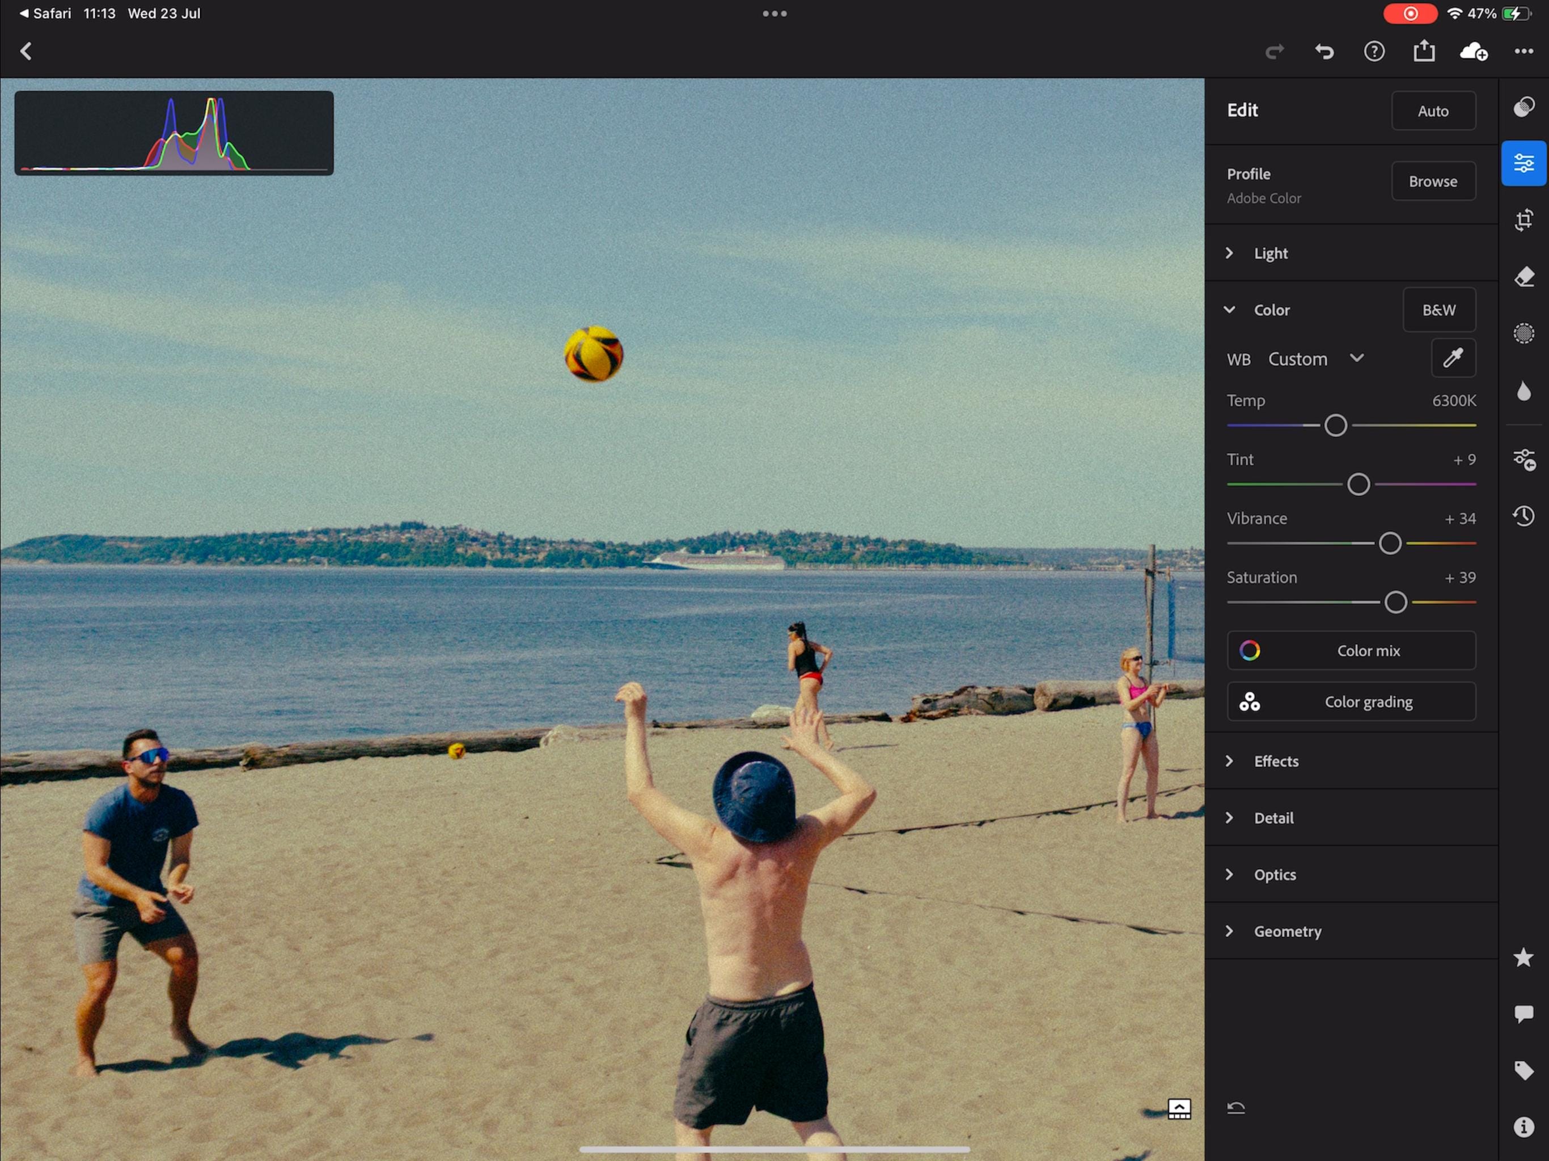
Task: Expand the Optics section
Action: pyautogui.click(x=1351, y=875)
